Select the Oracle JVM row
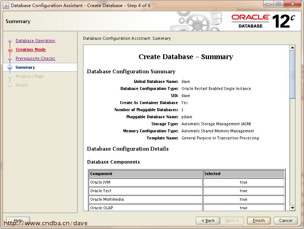Viewport: 304px width, 229px height. click(187, 182)
